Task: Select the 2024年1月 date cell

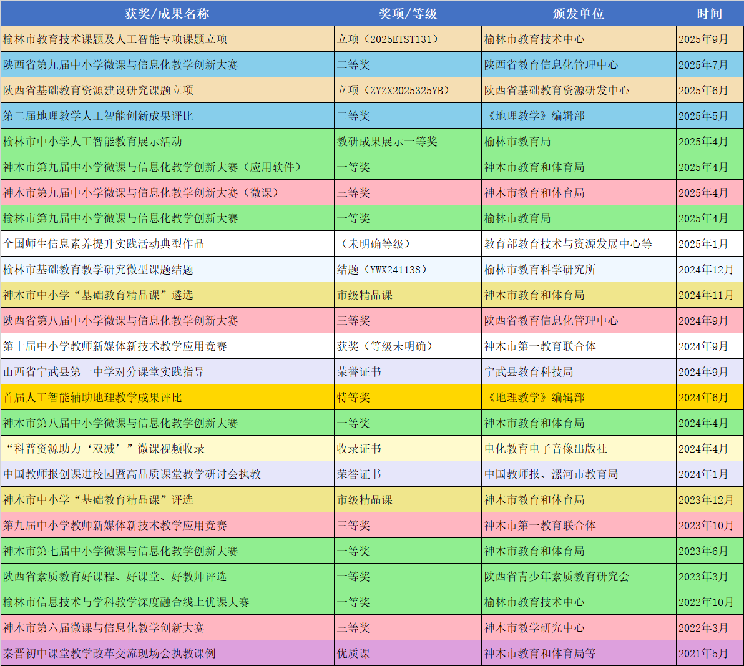Action: tap(710, 474)
